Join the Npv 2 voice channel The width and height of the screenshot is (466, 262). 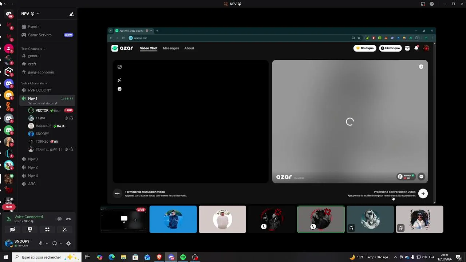[47, 167]
